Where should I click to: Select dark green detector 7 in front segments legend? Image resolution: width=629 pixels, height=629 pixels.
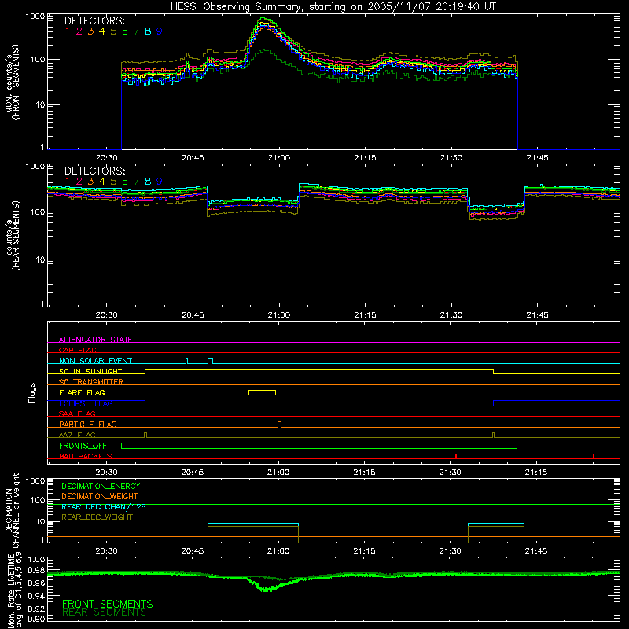136,31
